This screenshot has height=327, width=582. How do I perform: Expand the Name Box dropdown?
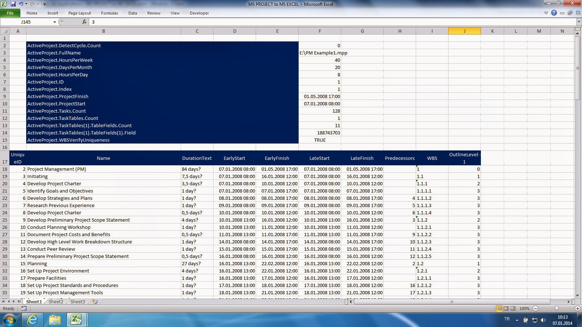[55, 22]
